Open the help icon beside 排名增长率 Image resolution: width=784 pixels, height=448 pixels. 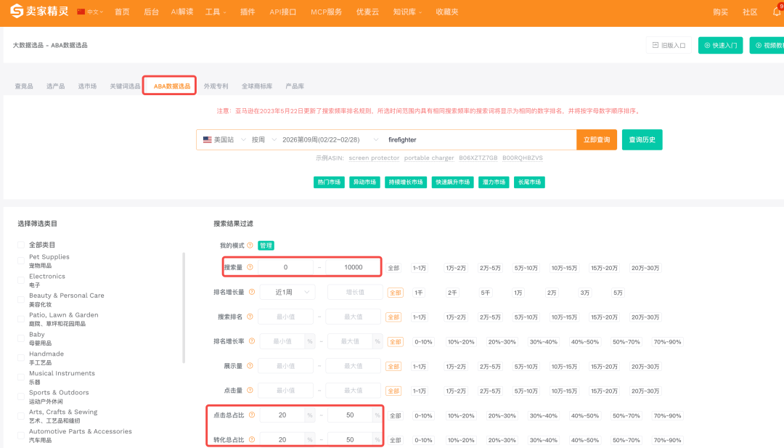(250, 341)
